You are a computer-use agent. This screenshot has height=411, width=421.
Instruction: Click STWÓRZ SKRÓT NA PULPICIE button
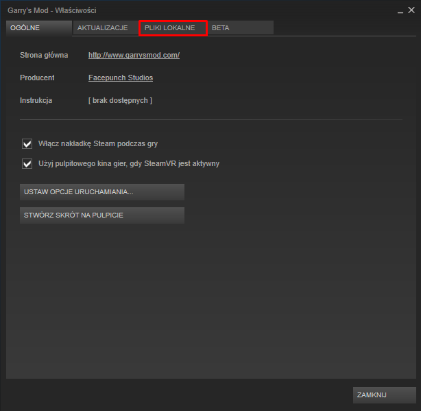coord(102,215)
